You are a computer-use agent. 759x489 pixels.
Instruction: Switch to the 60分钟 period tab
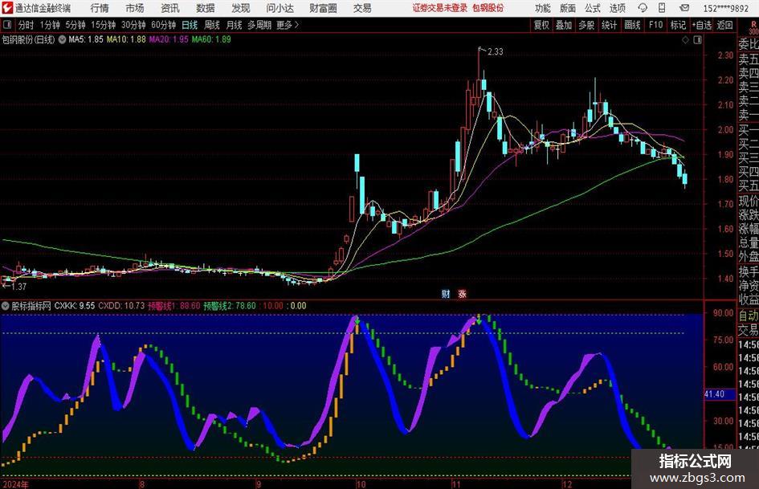pos(164,25)
